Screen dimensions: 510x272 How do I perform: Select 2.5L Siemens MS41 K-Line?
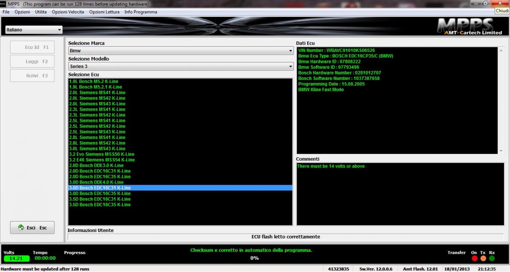(x=180, y=120)
